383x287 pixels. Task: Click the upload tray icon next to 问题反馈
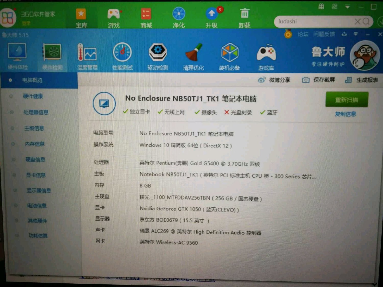pos(344,34)
